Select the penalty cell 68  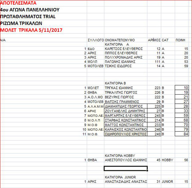182,120
